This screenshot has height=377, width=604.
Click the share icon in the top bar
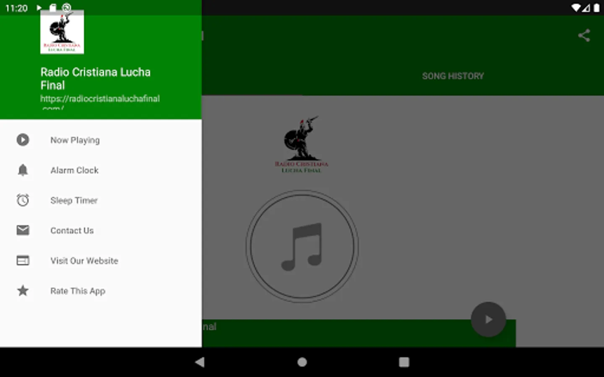pos(584,36)
